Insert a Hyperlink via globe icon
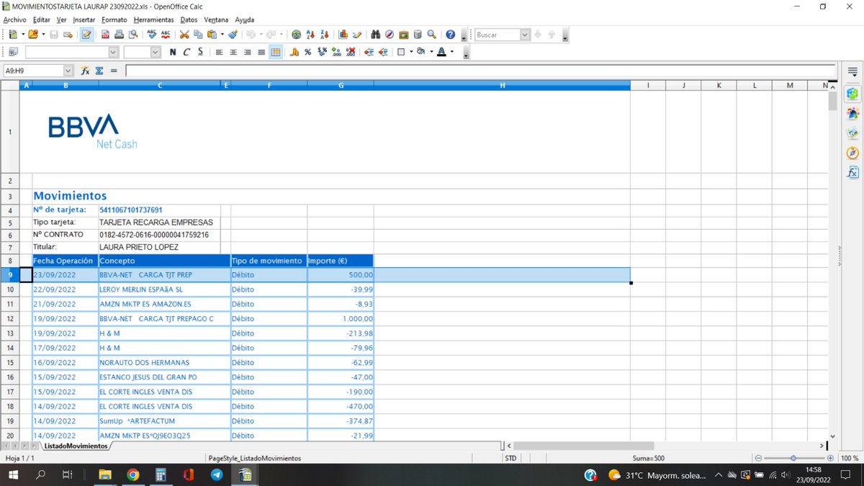This screenshot has width=864, height=486. pos(296,35)
